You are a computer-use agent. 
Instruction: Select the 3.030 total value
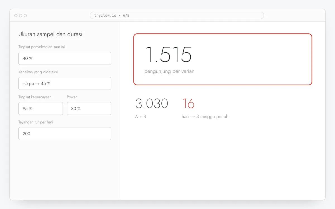click(x=152, y=104)
